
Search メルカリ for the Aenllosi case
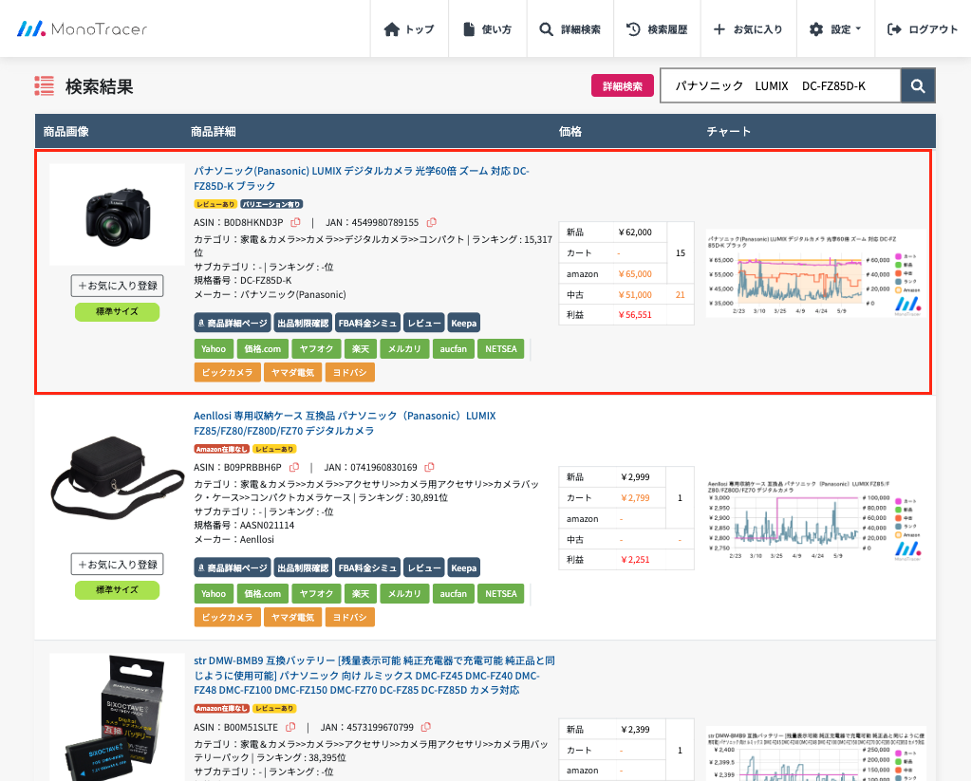[x=404, y=593]
